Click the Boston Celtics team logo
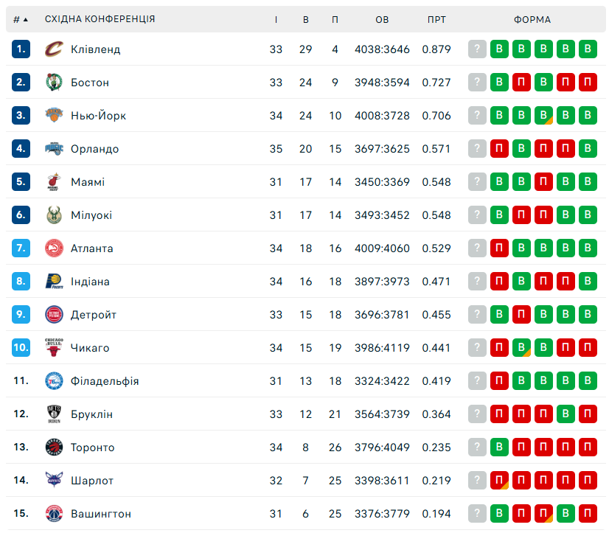The image size is (609, 533). click(x=54, y=83)
